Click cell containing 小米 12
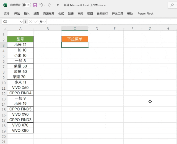 (20, 45)
